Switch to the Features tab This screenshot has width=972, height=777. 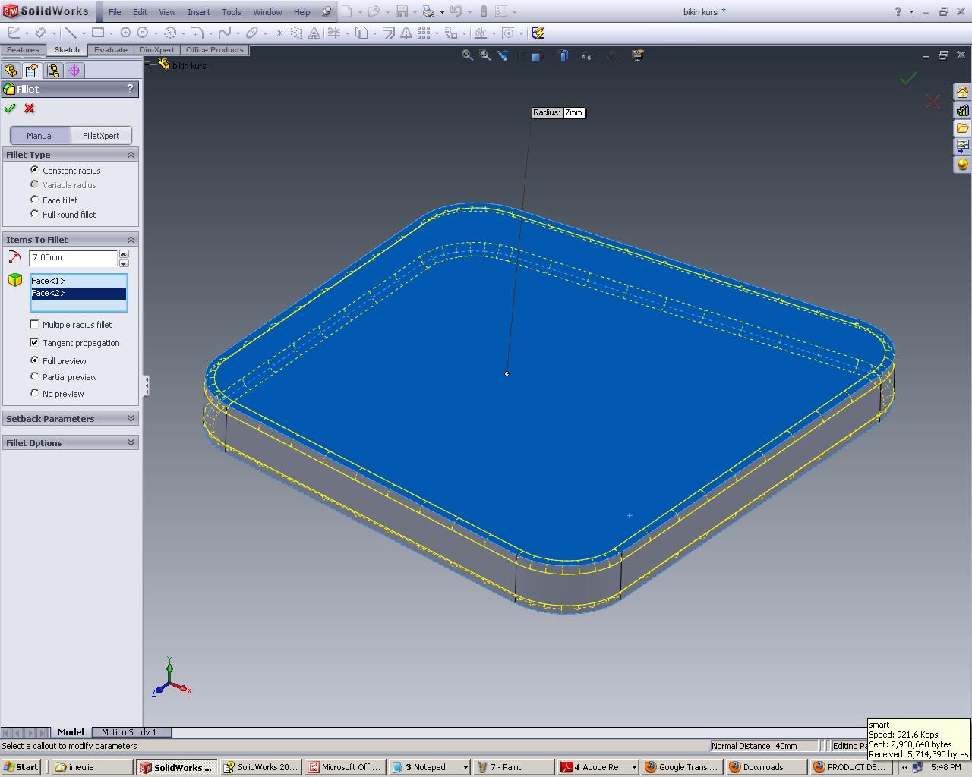click(23, 50)
